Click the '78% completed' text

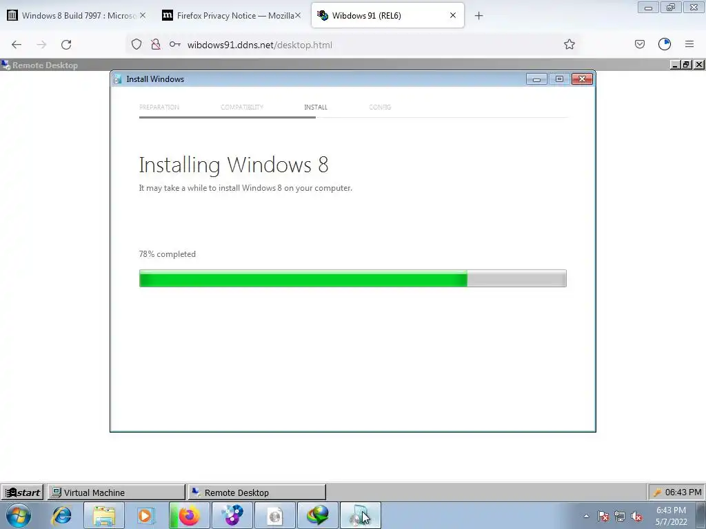pyautogui.click(x=167, y=254)
